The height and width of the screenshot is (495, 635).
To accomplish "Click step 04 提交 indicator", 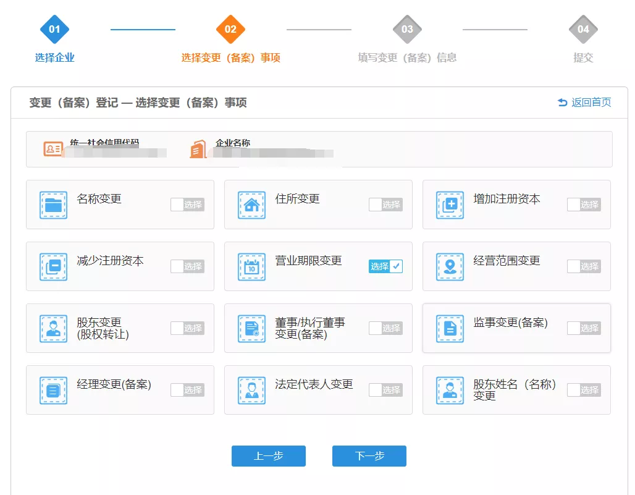I will 583,30.
